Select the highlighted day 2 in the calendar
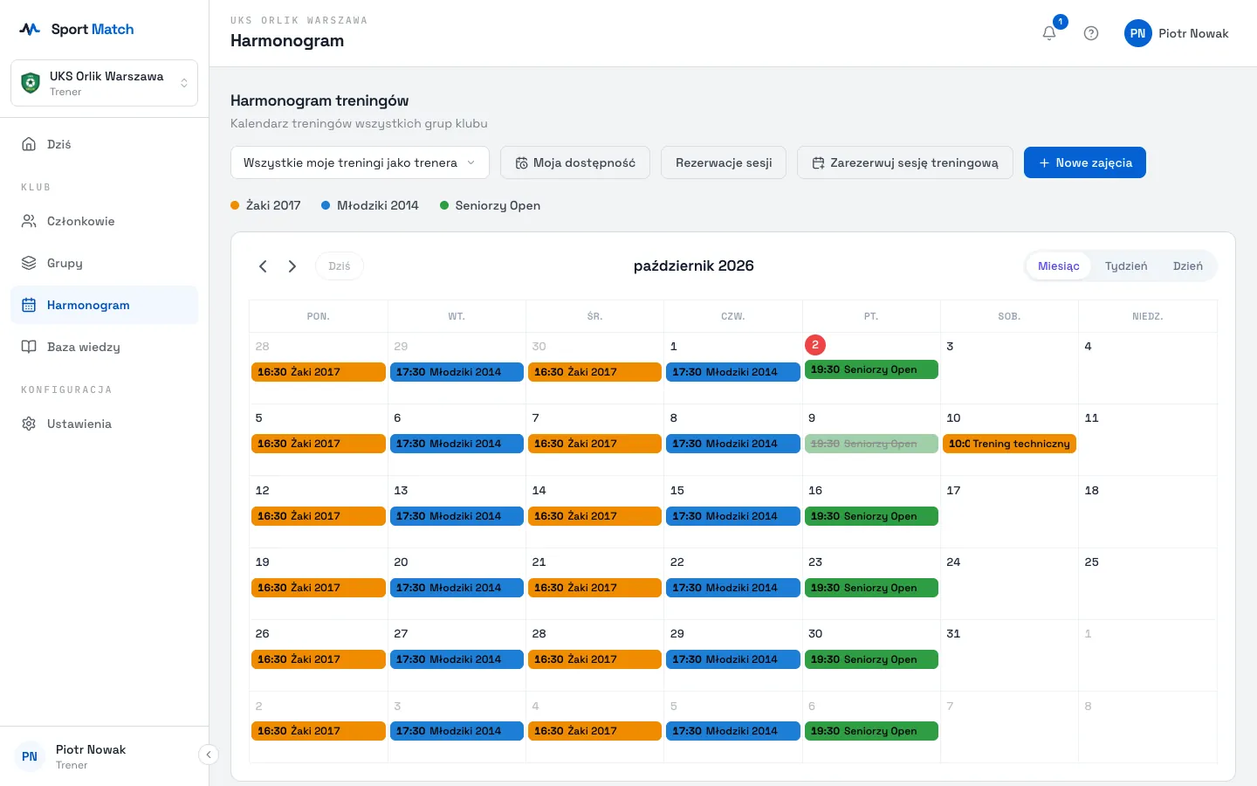 815,345
